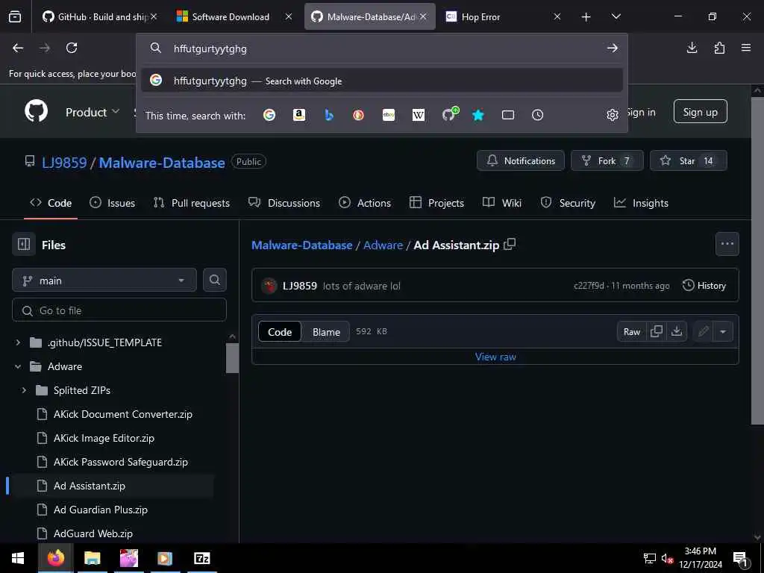Screen dimensions: 764x573
Task: Download raw file icon
Action: click(676, 331)
